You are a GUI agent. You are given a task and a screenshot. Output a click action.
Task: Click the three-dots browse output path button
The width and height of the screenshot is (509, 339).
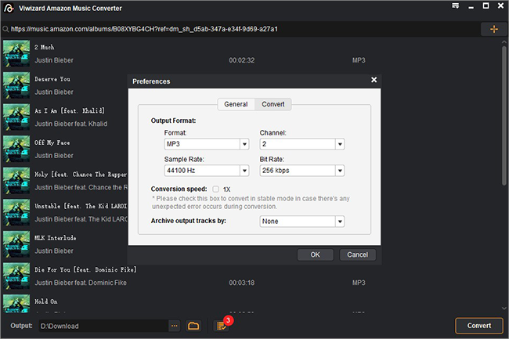(x=175, y=326)
